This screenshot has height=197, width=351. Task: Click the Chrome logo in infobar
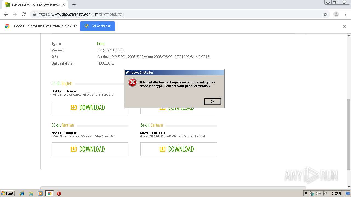tap(7, 26)
